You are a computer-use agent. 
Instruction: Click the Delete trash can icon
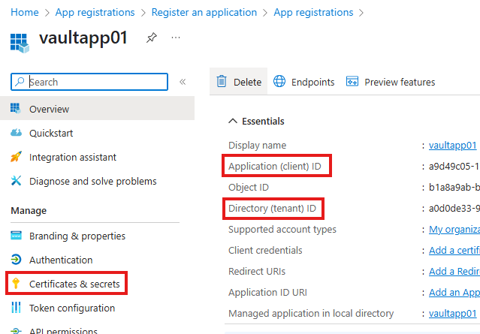click(222, 82)
